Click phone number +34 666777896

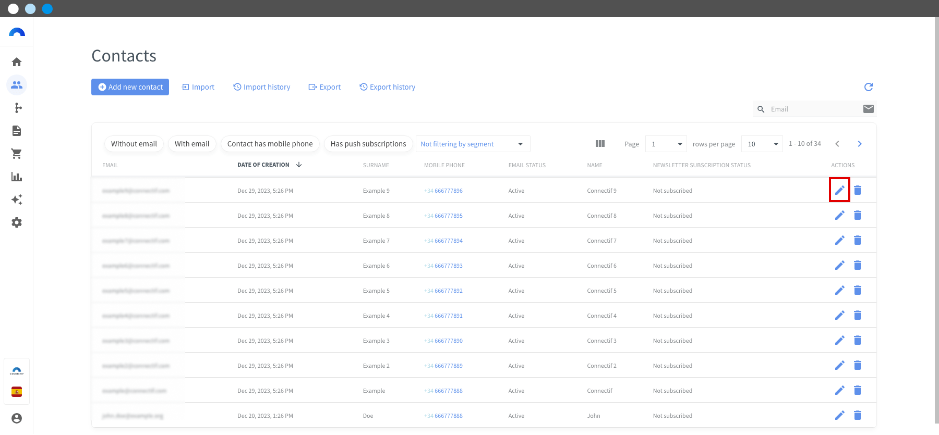coord(443,191)
